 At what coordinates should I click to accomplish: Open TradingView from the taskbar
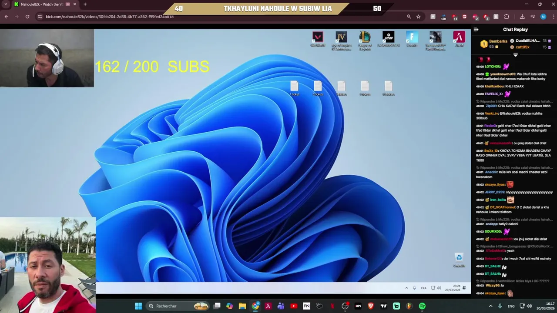tap(383, 306)
